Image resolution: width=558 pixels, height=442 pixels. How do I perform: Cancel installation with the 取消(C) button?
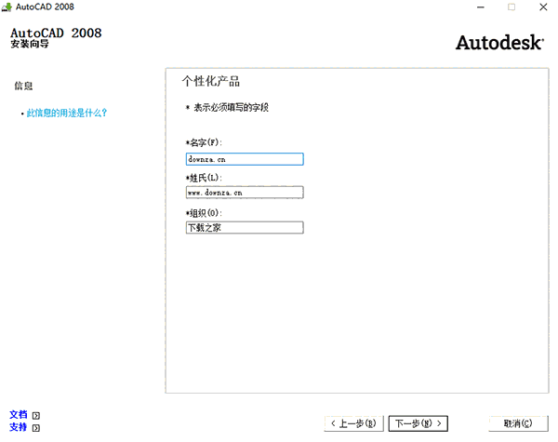(518, 423)
